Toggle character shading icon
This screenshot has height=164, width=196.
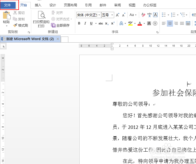149,23
